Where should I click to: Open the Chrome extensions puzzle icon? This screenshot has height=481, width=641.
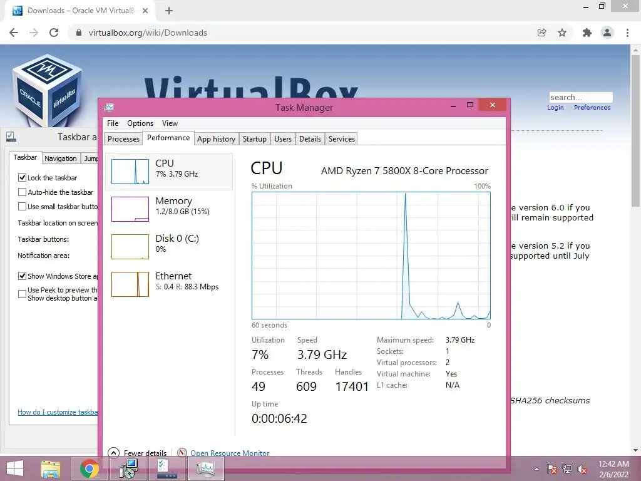point(587,33)
